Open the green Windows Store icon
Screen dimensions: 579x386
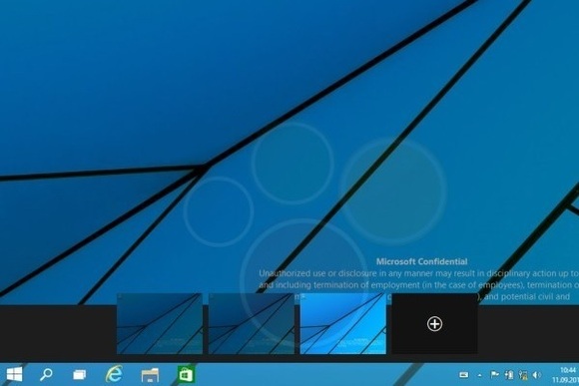tap(186, 375)
